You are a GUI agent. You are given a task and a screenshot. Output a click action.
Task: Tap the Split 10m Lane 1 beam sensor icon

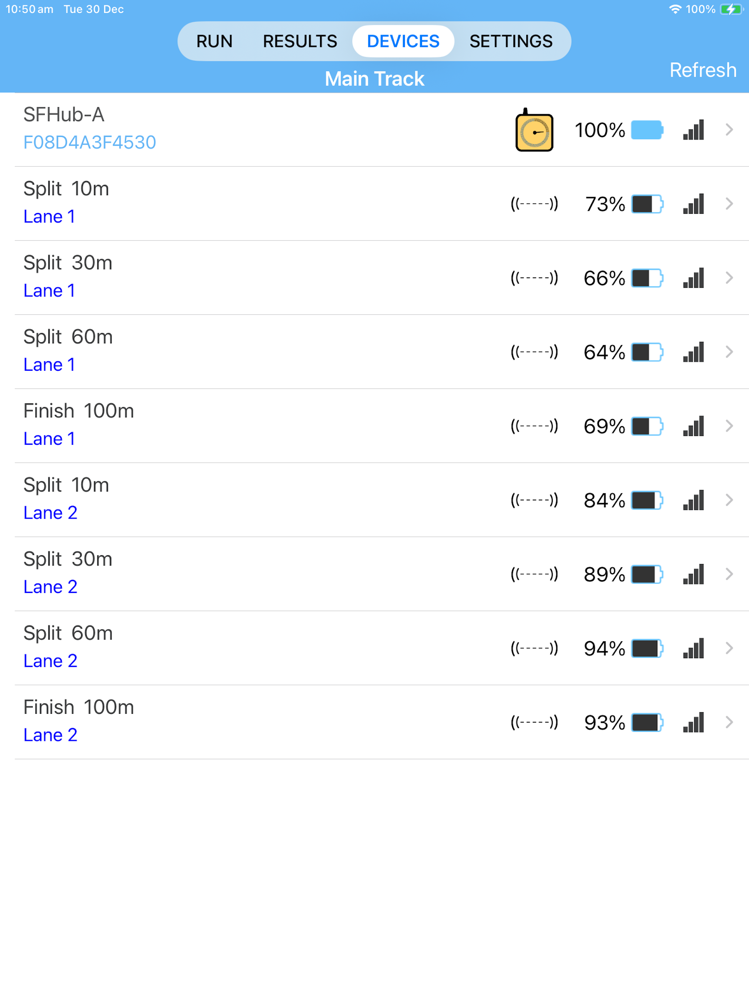point(534,204)
